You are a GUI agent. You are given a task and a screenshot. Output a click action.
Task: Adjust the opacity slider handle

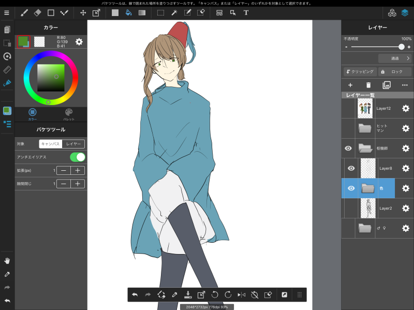click(x=402, y=47)
